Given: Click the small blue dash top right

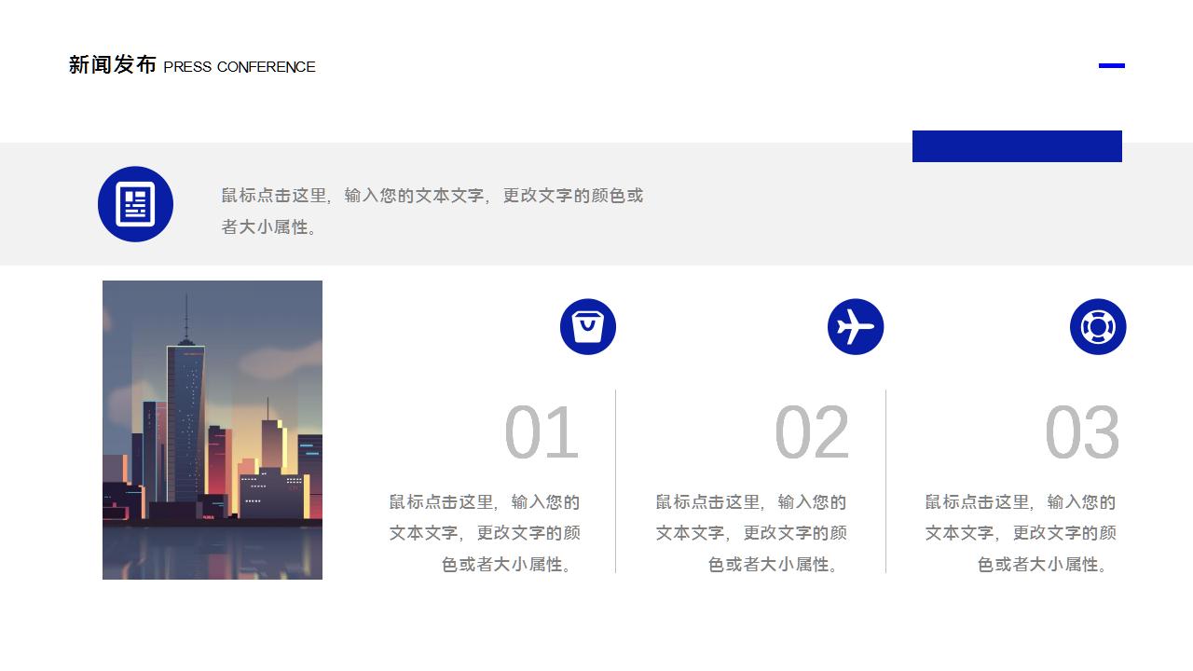Looking at the screenshot, I should [x=1112, y=65].
